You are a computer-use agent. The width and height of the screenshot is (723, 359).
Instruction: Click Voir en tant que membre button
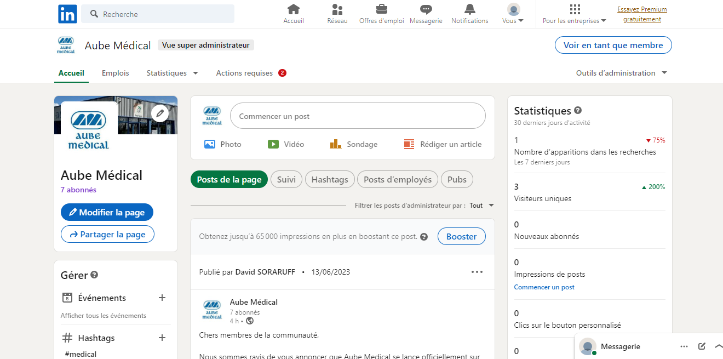coord(613,45)
